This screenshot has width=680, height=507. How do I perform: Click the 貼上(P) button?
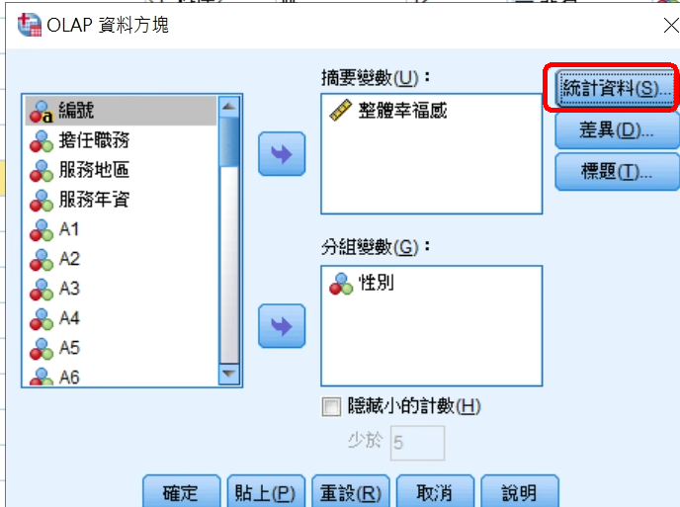click(266, 492)
